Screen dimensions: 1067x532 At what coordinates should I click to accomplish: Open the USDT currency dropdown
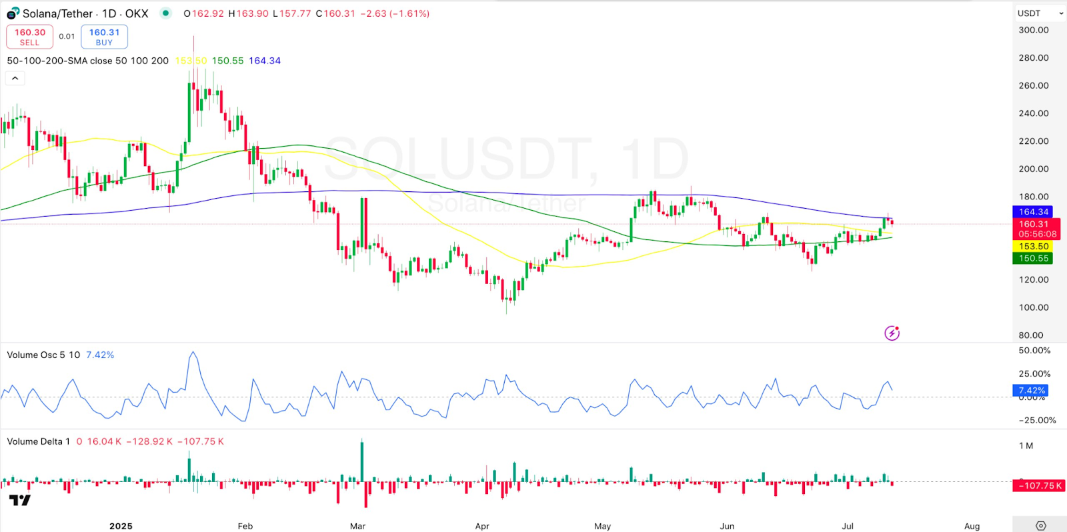[1040, 13]
